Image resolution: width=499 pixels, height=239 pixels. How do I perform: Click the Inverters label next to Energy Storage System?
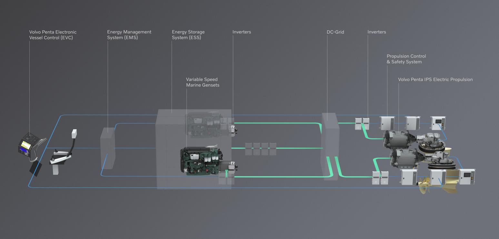click(x=242, y=32)
